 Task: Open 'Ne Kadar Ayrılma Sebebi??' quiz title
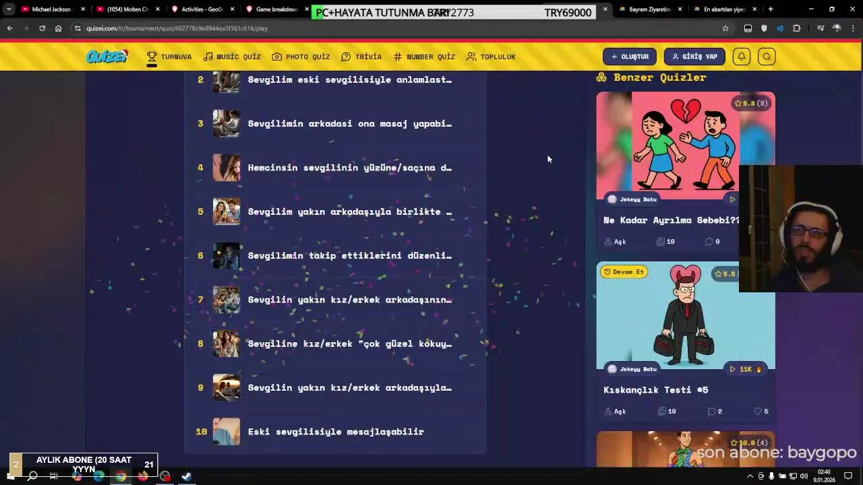coord(671,220)
